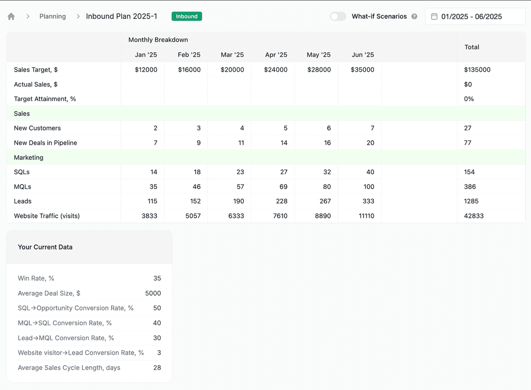The width and height of the screenshot is (531, 390).
Task: Click the Total column header
Action: click(x=471, y=47)
